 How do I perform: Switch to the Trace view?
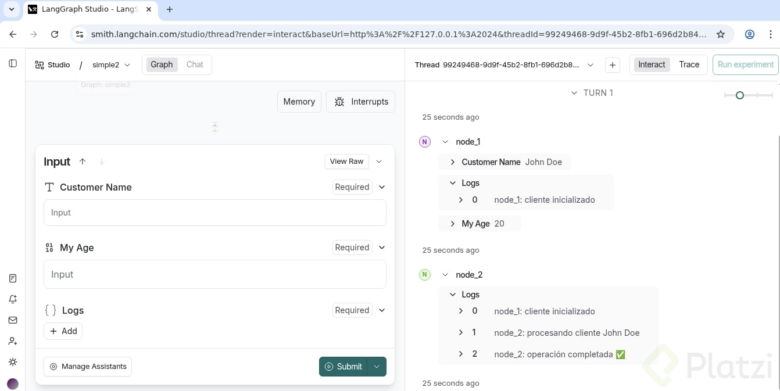tap(689, 64)
